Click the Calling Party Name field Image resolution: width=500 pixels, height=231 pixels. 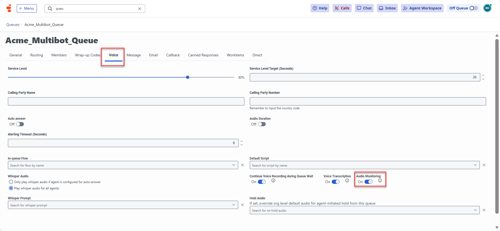click(x=126, y=101)
